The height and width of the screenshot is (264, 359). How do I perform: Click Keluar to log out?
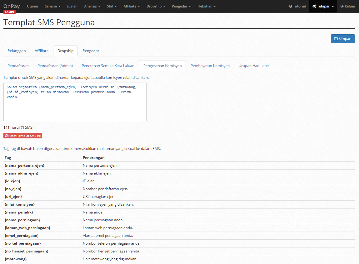[x=348, y=7]
